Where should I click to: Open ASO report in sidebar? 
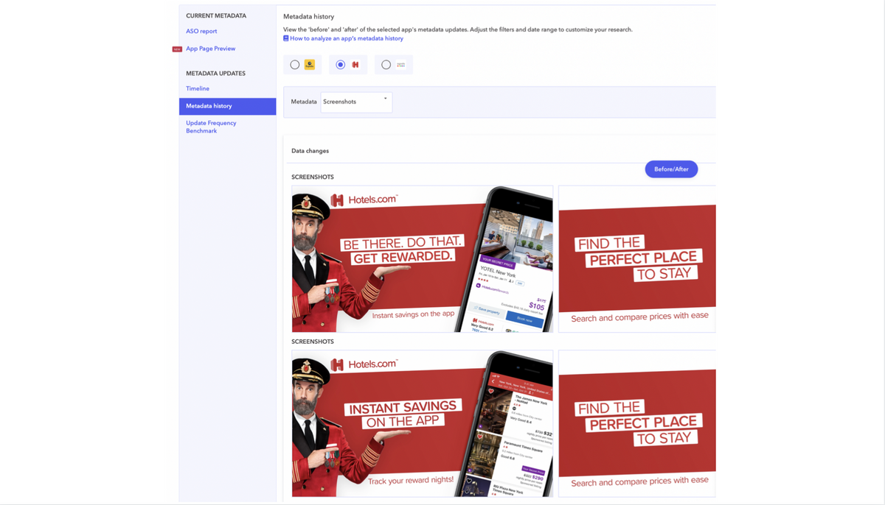(x=201, y=31)
